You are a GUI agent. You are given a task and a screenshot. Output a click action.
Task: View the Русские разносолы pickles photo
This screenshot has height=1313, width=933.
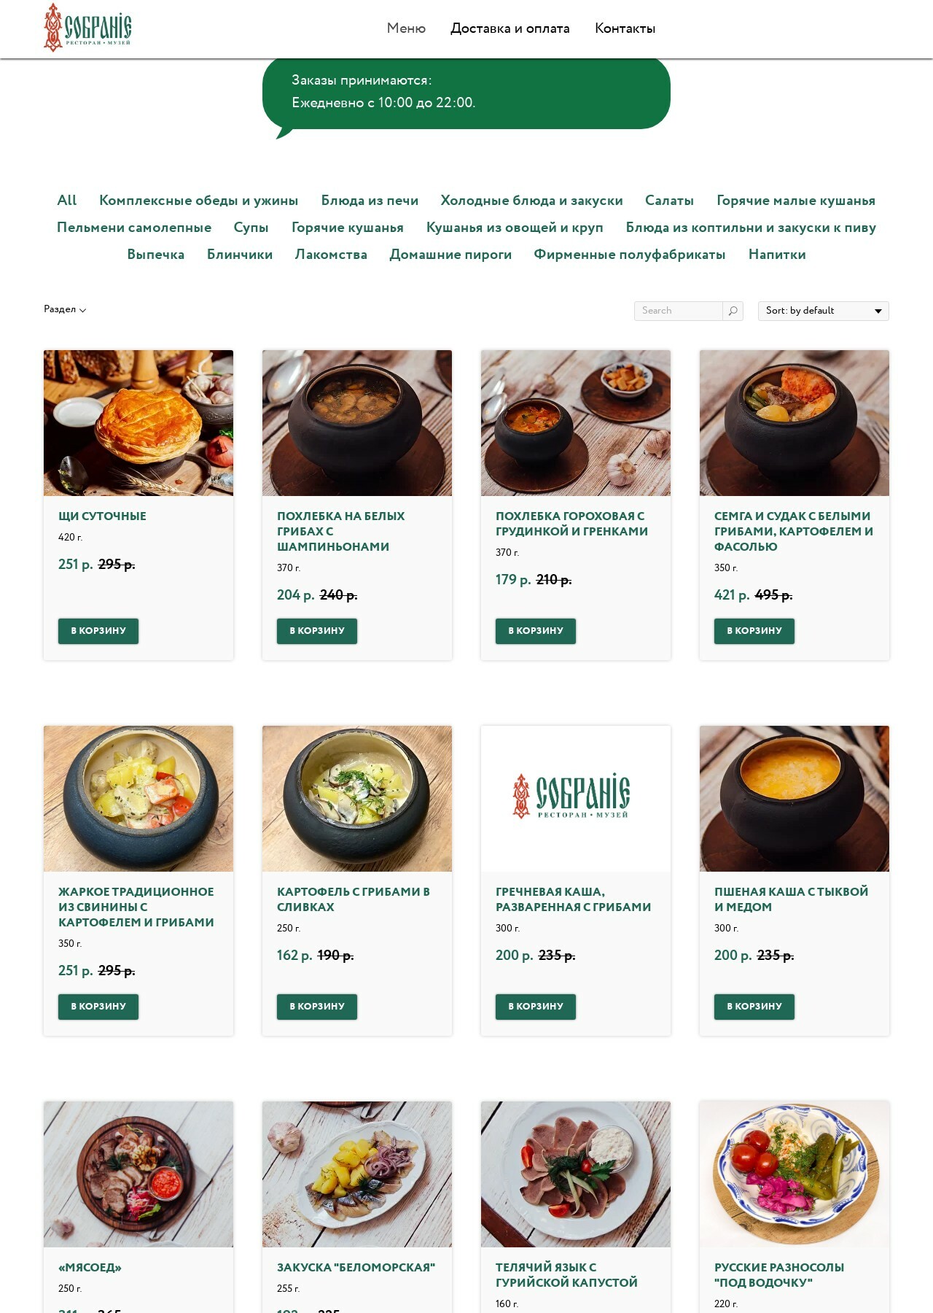click(x=795, y=1174)
